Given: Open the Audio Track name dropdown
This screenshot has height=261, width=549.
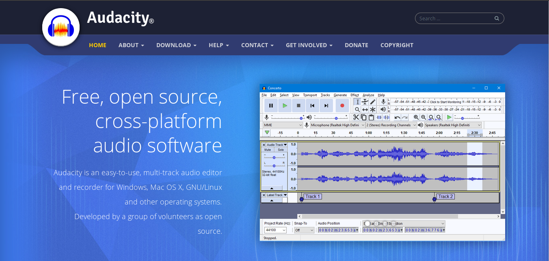Looking at the screenshot, I should [277, 145].
